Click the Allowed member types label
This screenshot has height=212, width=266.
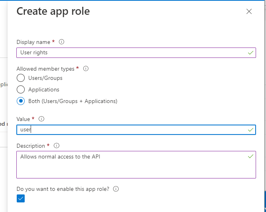[45, 69]
